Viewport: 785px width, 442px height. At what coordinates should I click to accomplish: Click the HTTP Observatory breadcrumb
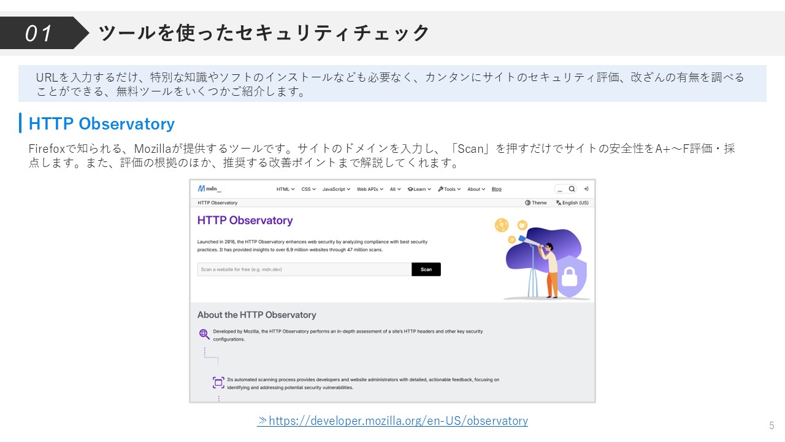[x=217, y=203]
